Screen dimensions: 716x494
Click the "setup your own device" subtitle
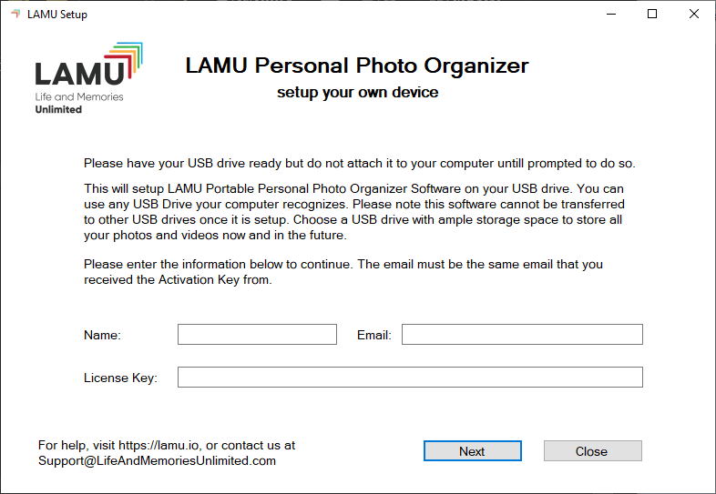point(357,93)
